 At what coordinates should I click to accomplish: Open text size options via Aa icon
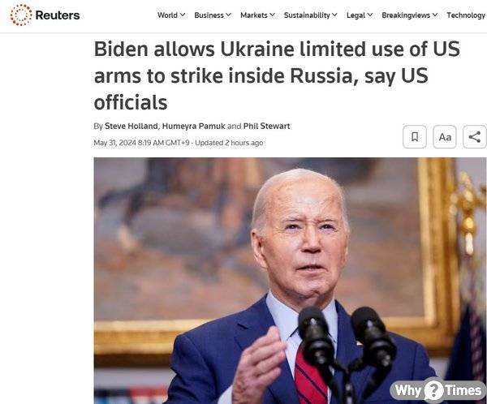pos(445,136)
